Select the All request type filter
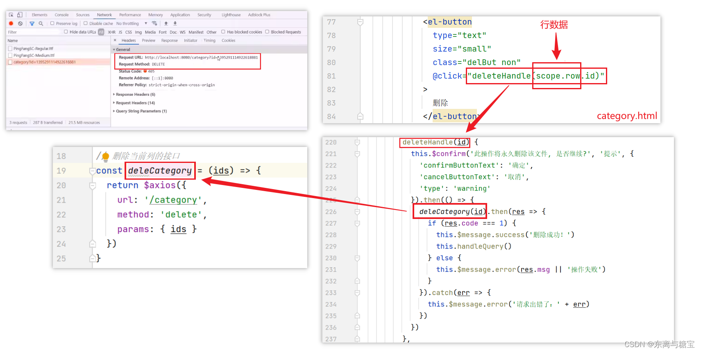701x352 pixels. (101, 32)
